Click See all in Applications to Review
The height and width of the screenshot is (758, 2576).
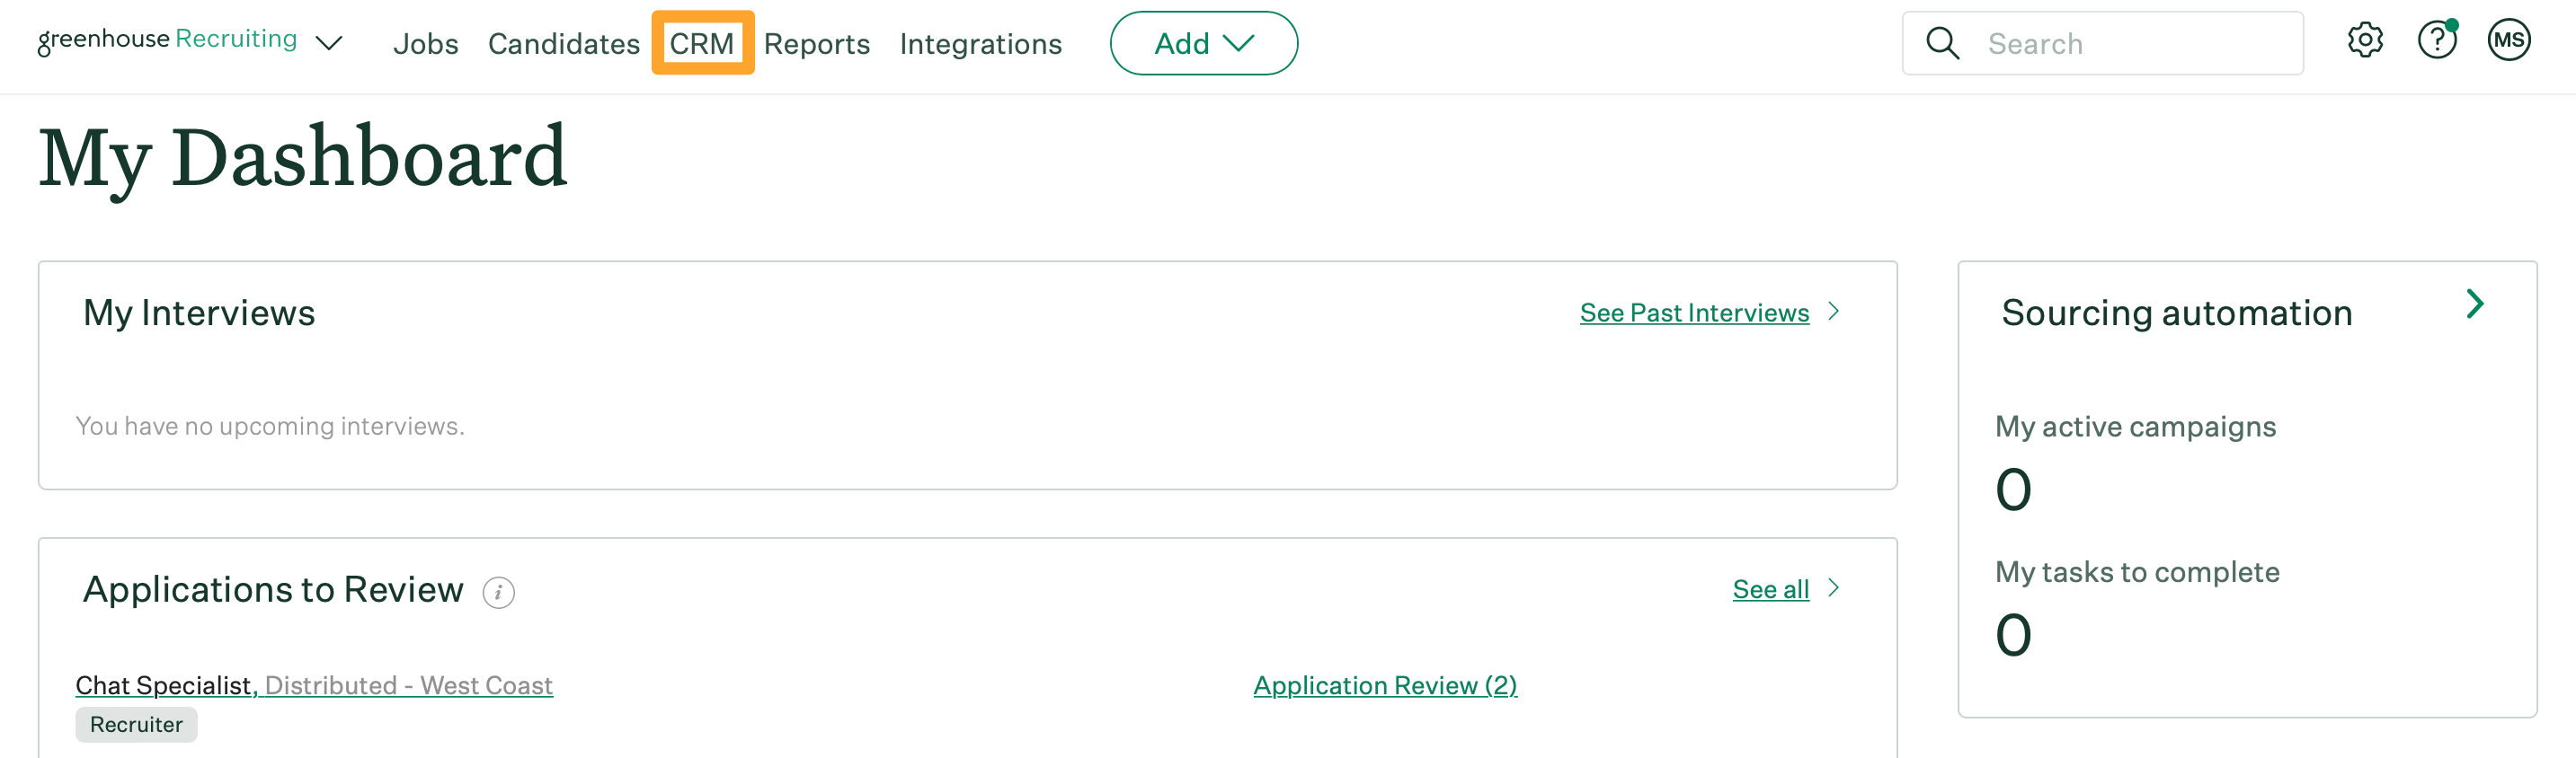pyautogui.click(x=1771, y=589)
